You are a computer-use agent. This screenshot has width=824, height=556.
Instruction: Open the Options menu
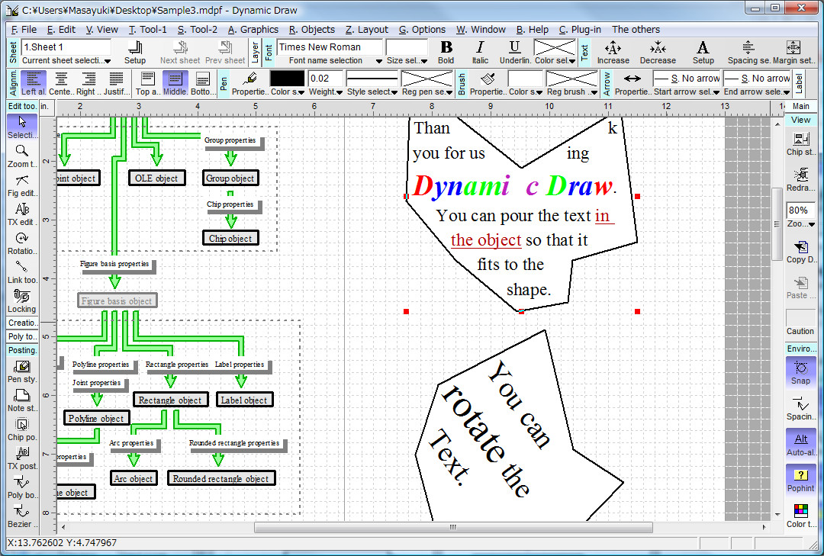[x=422, y=30]
